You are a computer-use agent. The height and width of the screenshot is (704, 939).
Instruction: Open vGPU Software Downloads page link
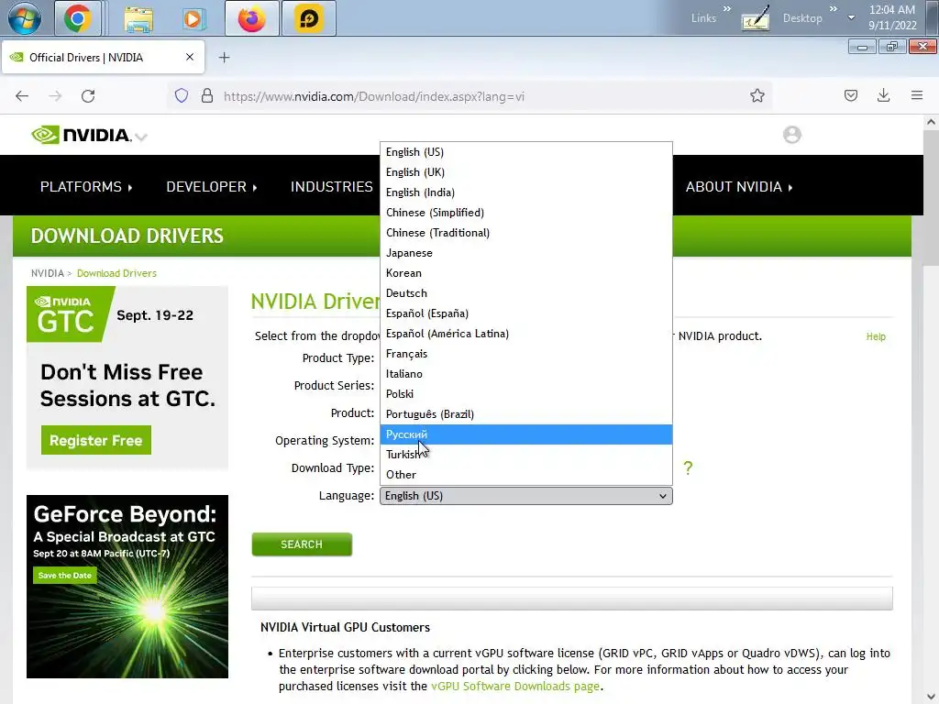click(x=515, y=686)
